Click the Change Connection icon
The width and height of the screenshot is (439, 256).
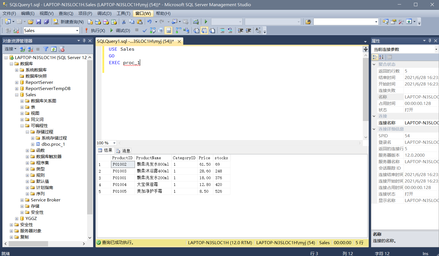pyautogui.click(x=16, y=30)
